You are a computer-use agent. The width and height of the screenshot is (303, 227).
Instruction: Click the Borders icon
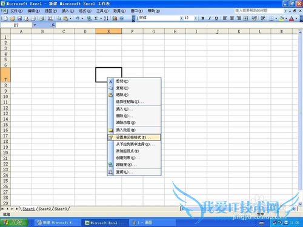271,18
